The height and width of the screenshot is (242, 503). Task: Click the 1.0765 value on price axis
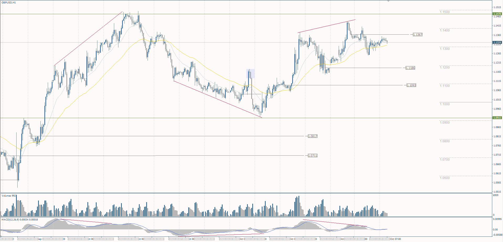(497, 146)
